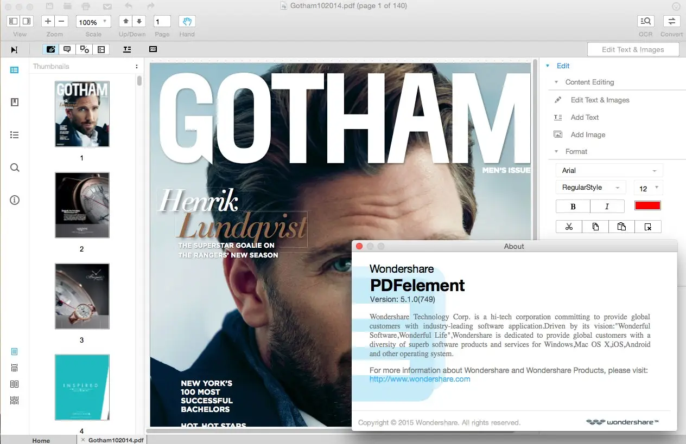Screen dimensions: 686x444
Task: Click Edit Text & Images in side panel
Action: pos(600,100)
